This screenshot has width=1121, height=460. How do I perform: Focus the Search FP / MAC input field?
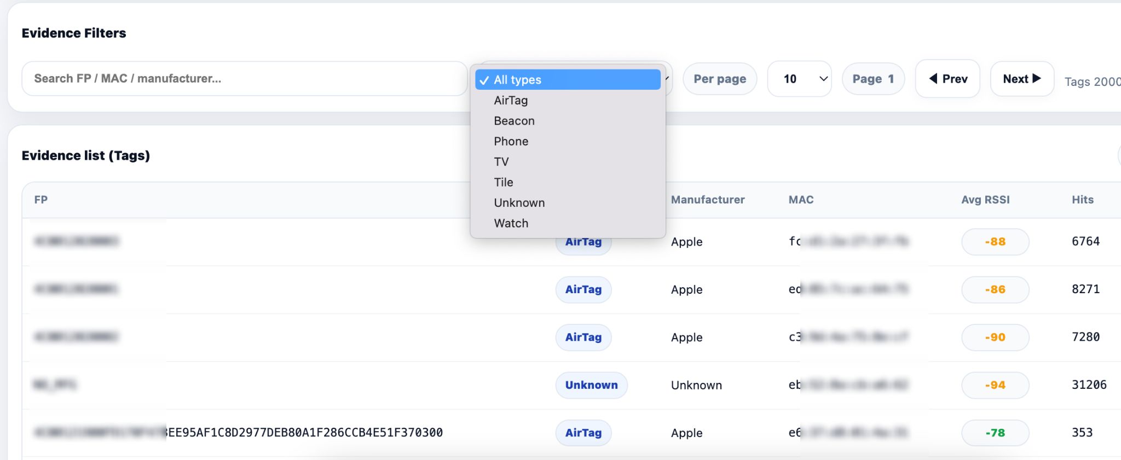(x=244, y=79)
